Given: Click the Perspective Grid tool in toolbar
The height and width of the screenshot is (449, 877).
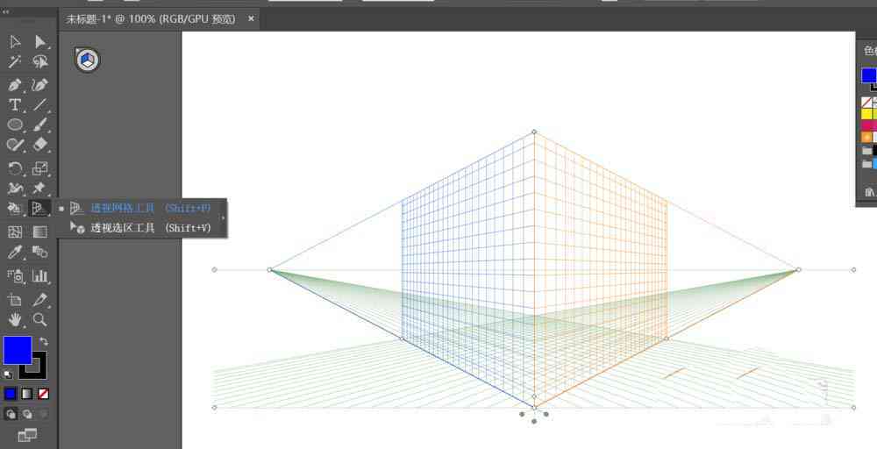Looking at the screenshot, I should point(39,209).
